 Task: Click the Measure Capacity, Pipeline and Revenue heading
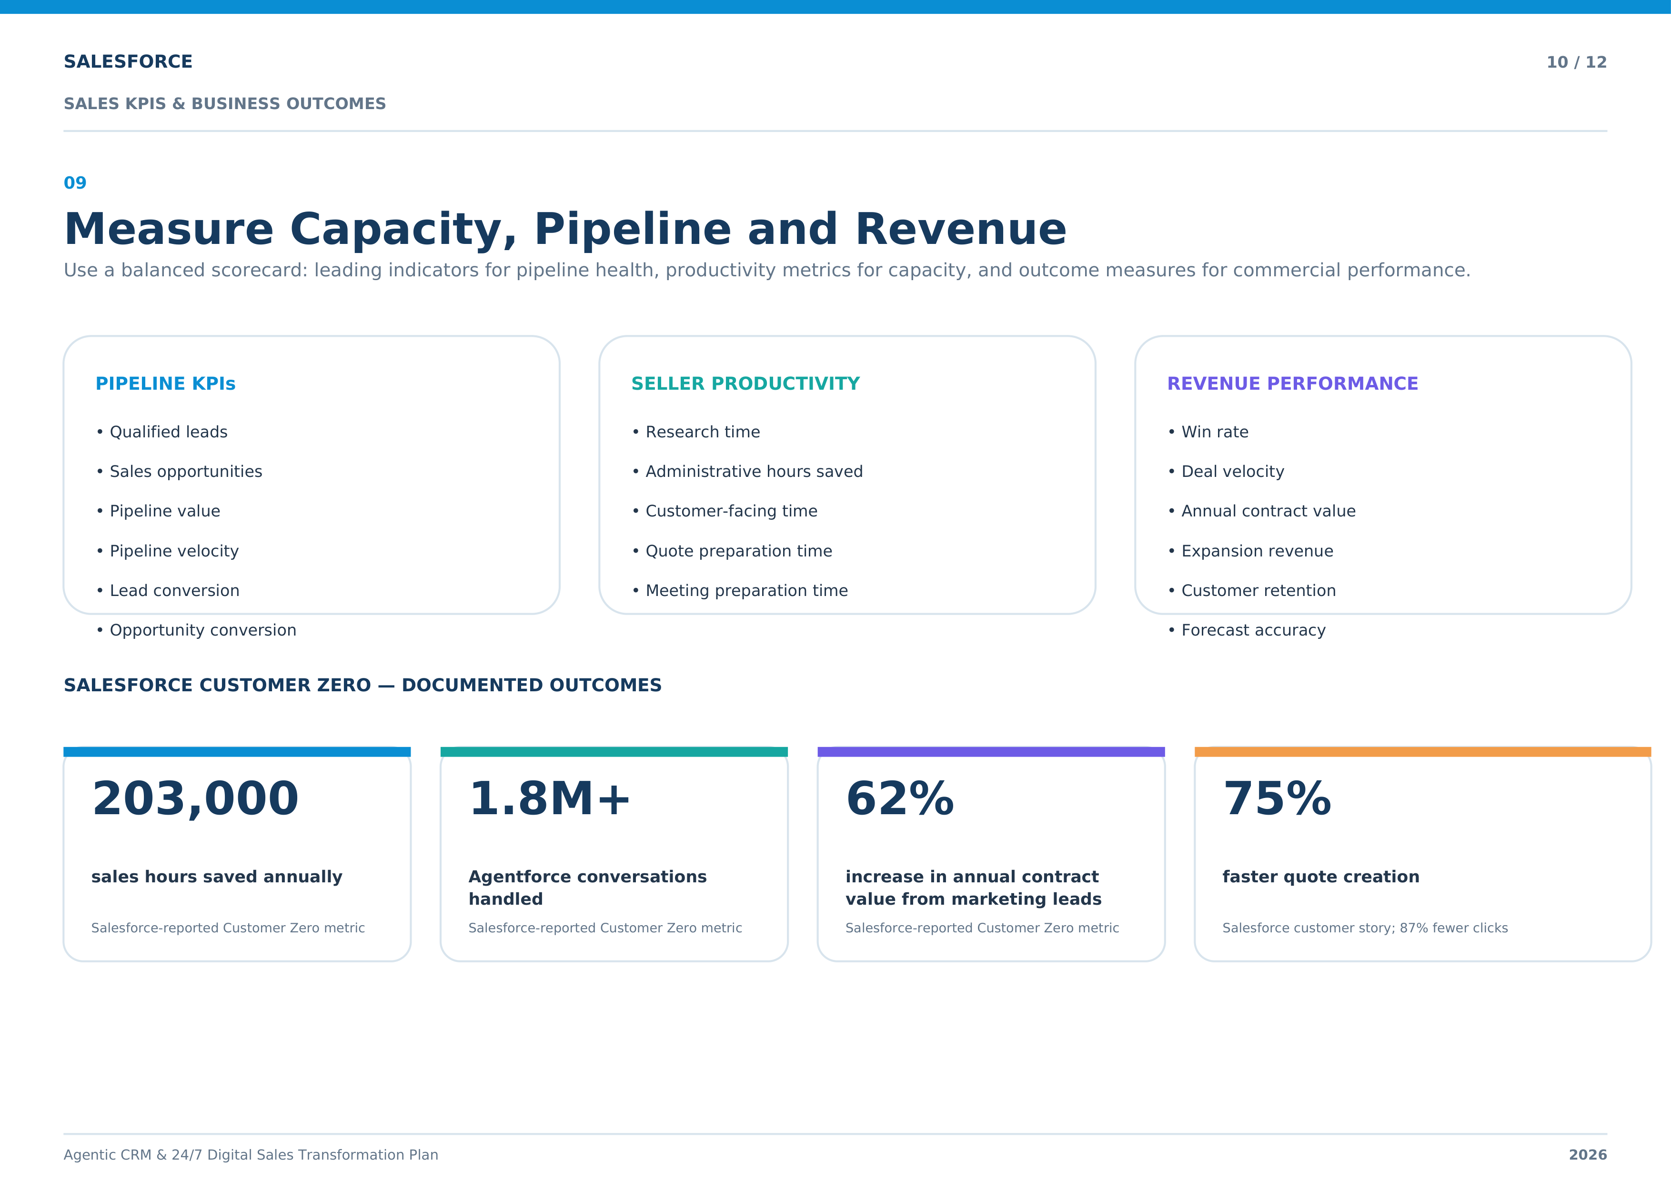point(565,229)
